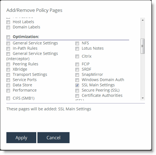Check the CIFS (SMB1) checkbox
The height and width of the screenshot is (155, 156).
pos(8,98)
